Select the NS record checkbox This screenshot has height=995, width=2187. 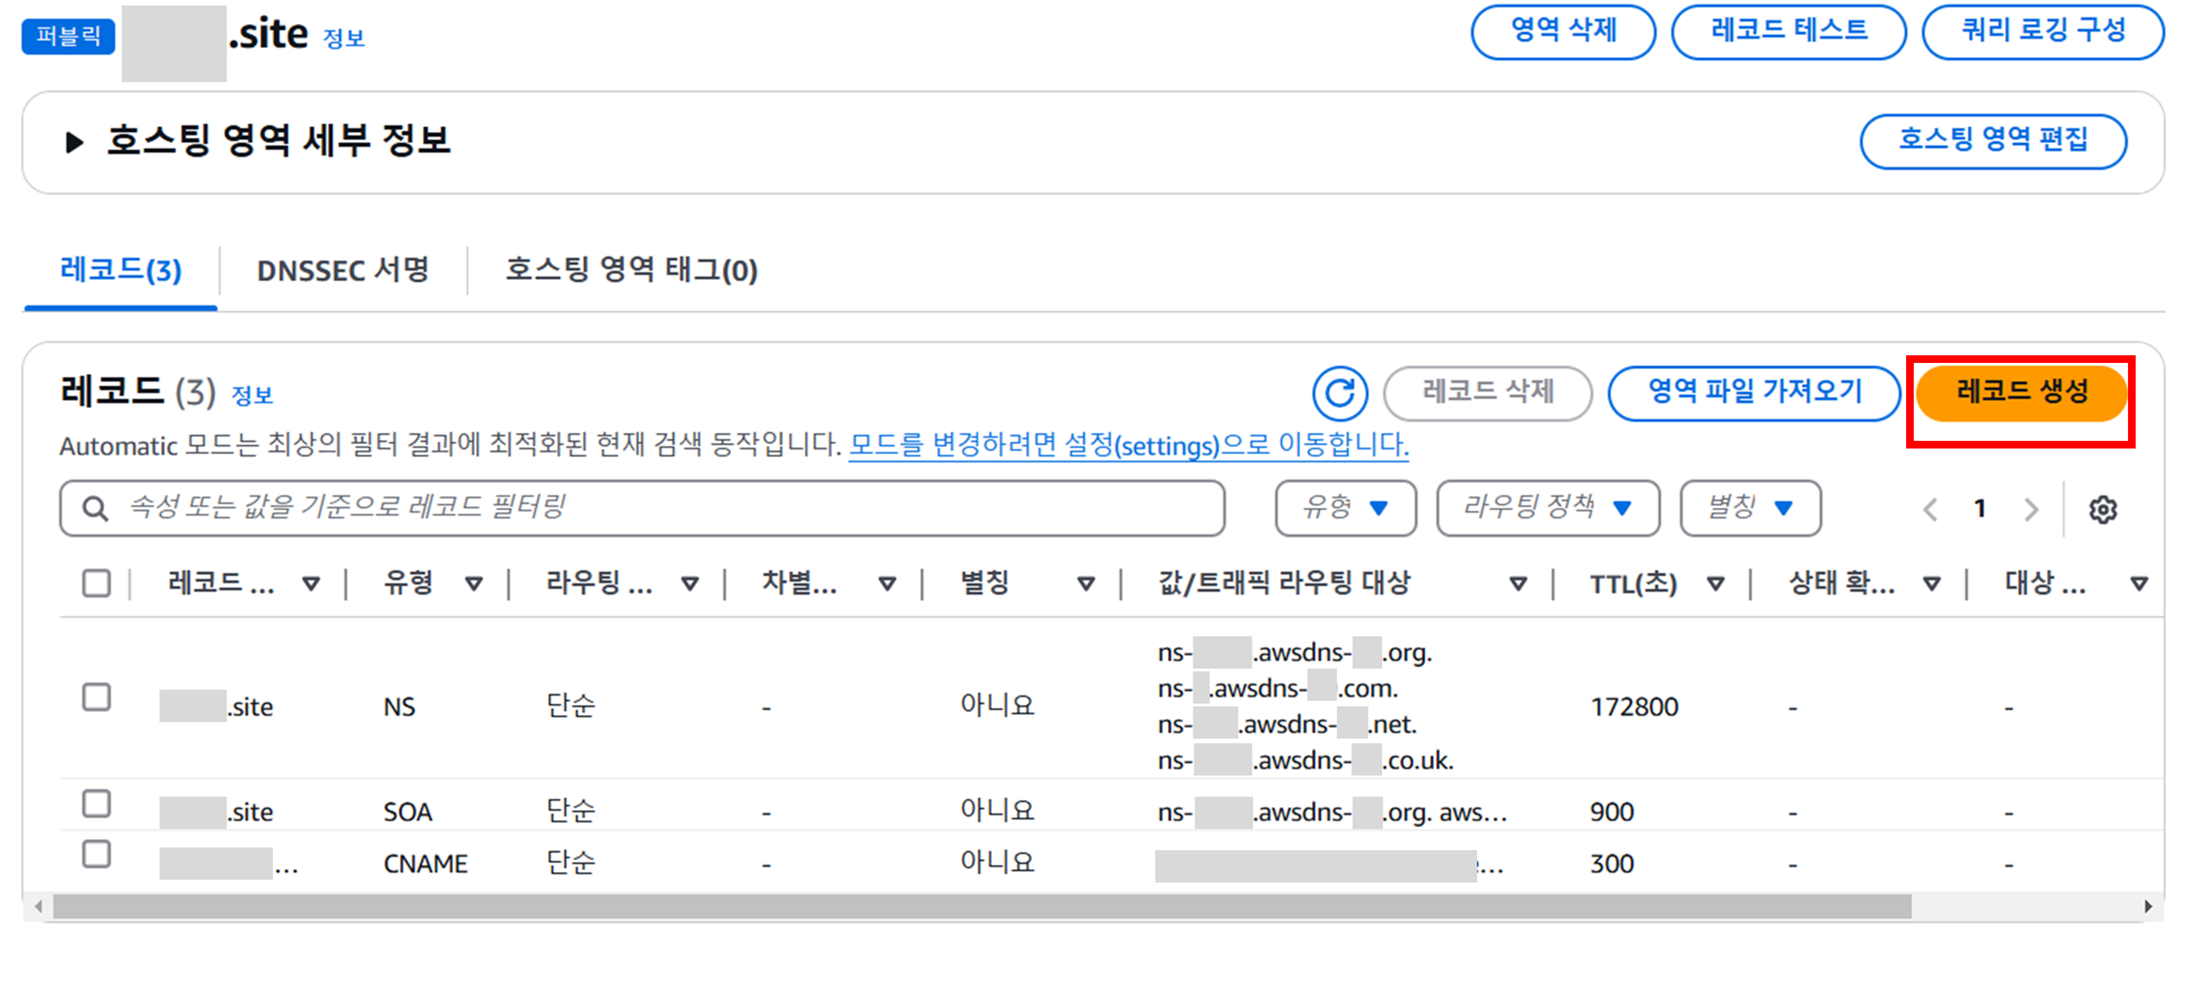[97, 697]
